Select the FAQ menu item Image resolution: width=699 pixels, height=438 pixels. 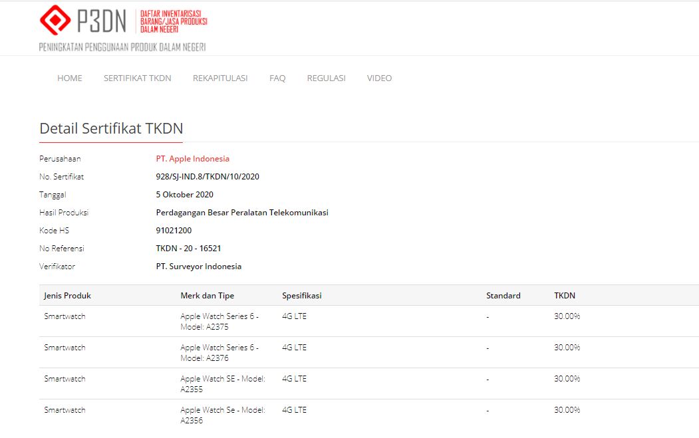point(277,78)
